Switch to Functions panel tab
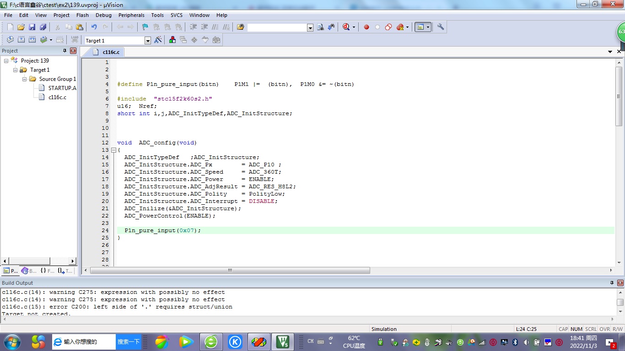The image size is (625, 351). (47, 271)
